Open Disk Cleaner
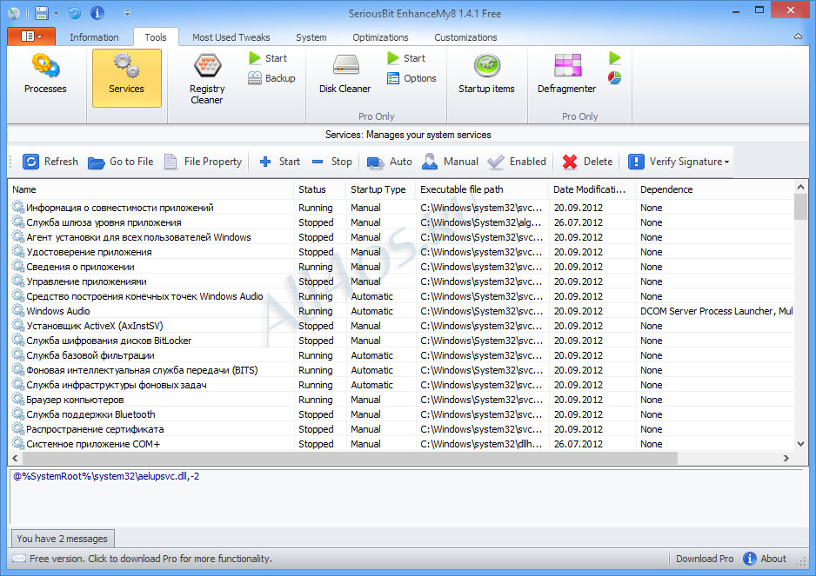The width and height of the screenshot is (816, 576). [x=344, y=75]
